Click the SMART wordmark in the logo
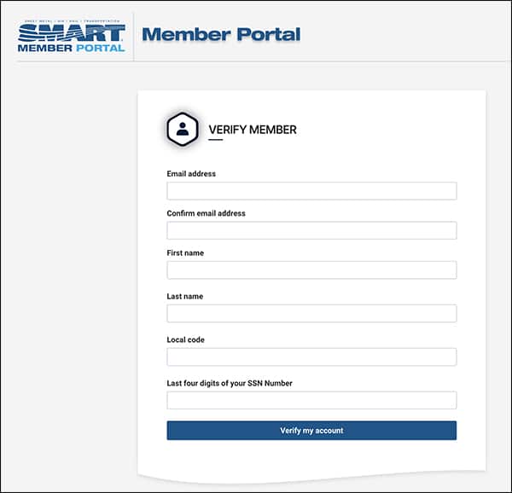Viewport: 512px width, 493px height. [x=72, y=33]
